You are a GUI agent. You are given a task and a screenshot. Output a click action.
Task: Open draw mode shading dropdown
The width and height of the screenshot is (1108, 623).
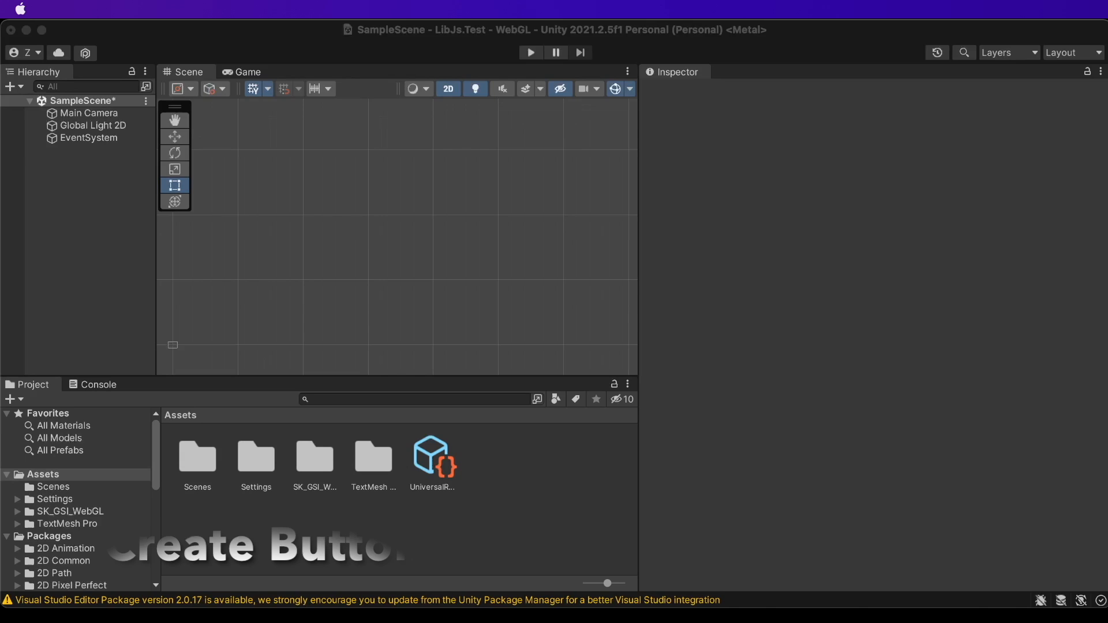click(419, 89)
